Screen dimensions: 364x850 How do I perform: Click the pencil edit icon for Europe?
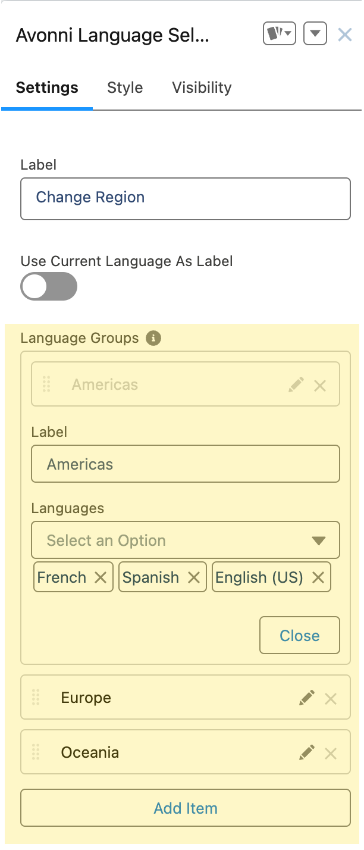coord(307,698)
